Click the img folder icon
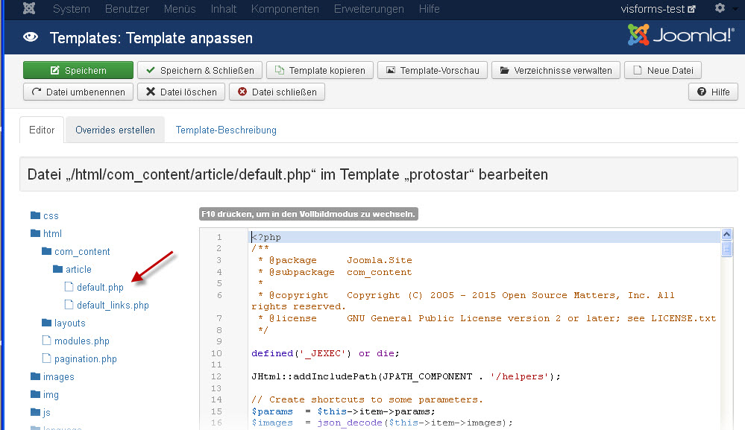The image size is (745, 430). [35, 394]
